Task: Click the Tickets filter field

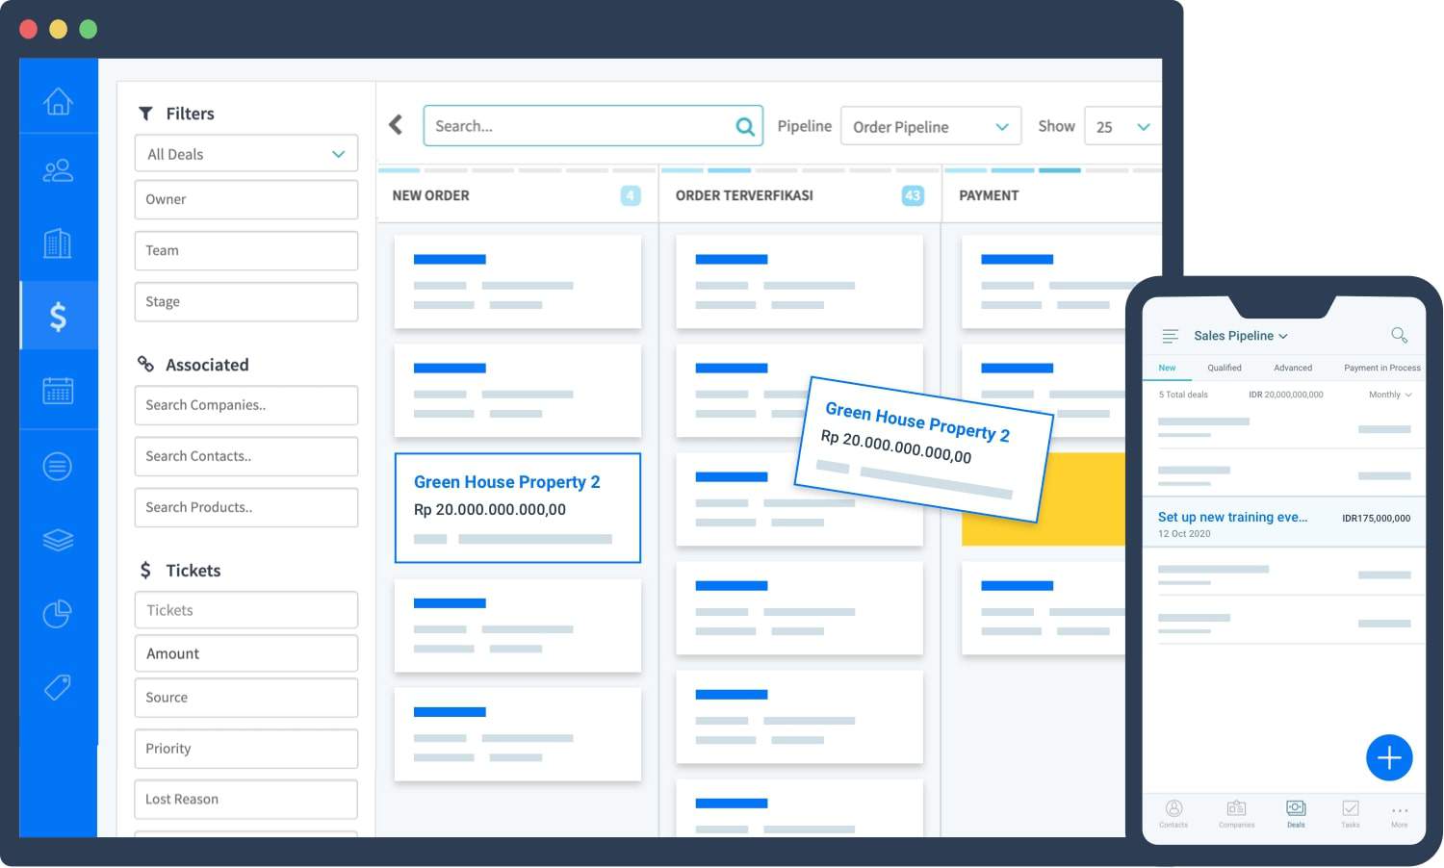Action: click(x=246, y=610)
